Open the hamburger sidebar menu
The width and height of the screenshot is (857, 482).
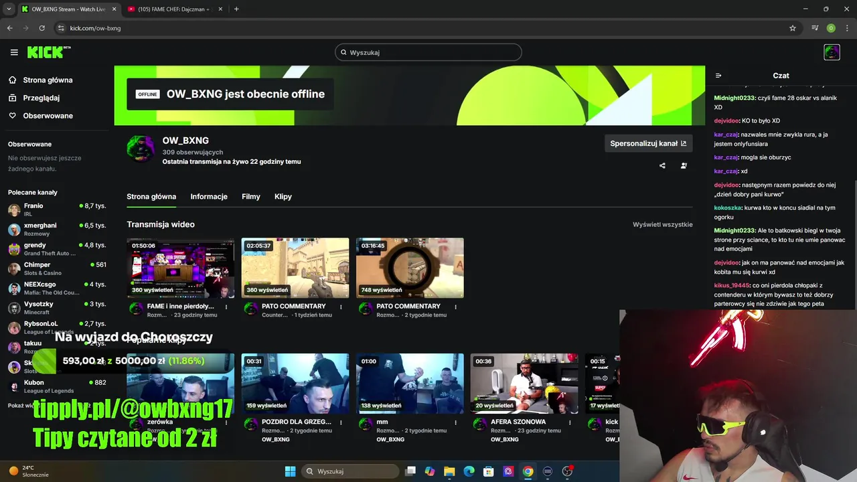[x=14, y=52]
